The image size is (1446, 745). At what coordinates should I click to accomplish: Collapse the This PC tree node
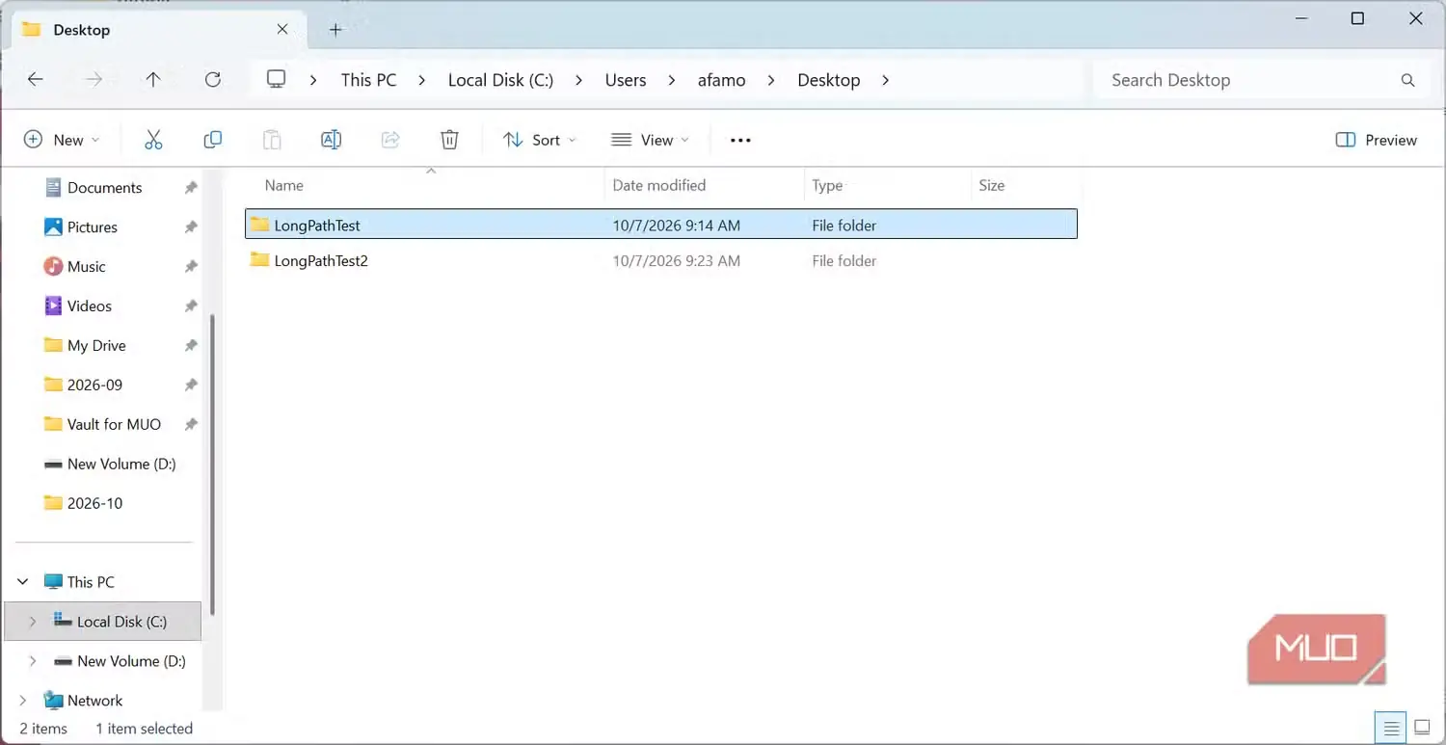(x=23, y=582)
